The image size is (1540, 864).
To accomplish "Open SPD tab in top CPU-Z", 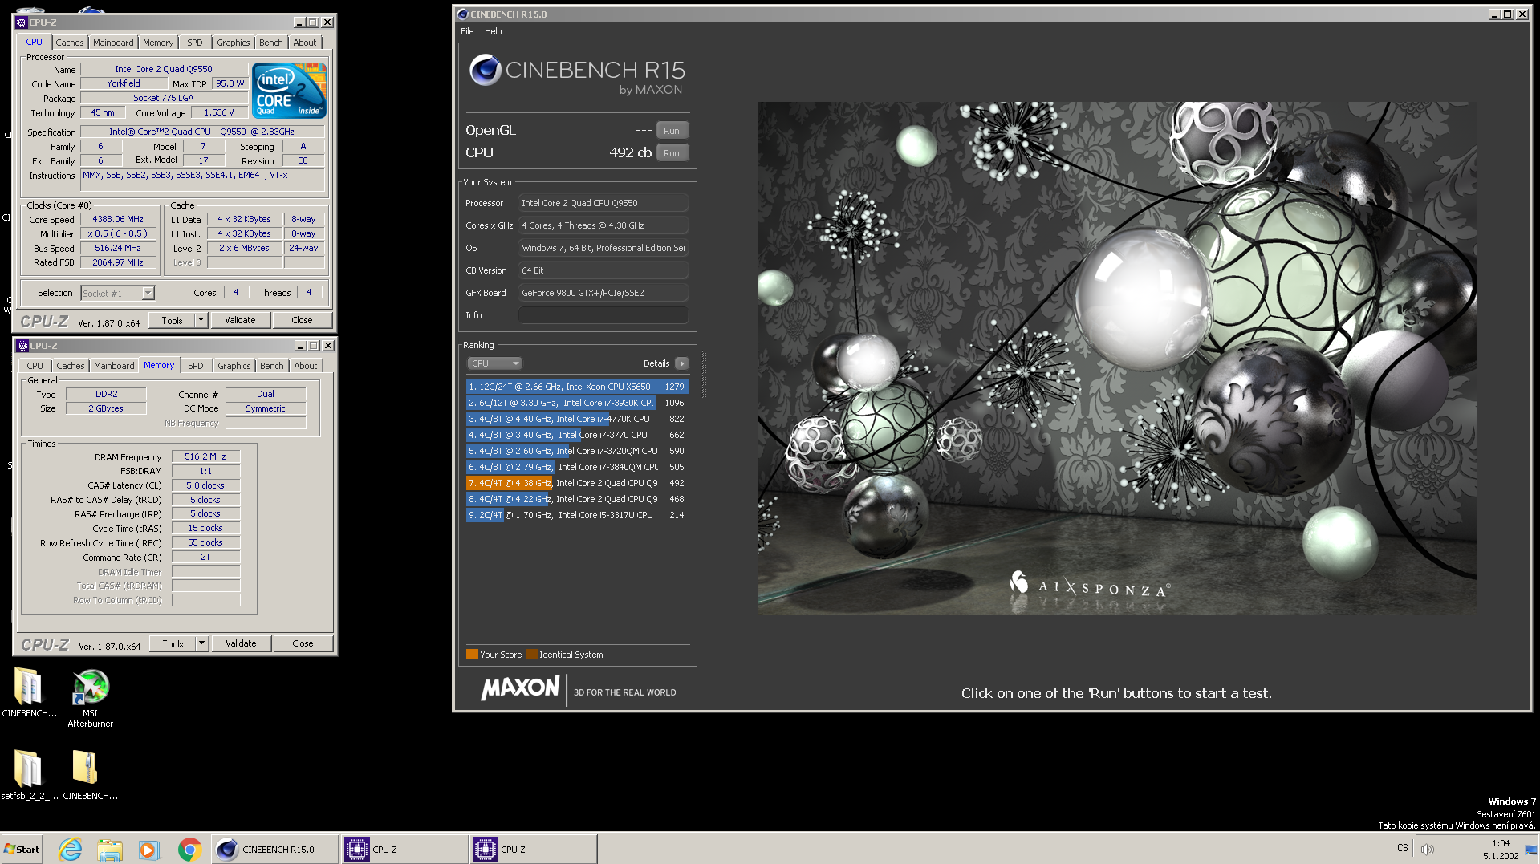I will click(x=195, y=43).
